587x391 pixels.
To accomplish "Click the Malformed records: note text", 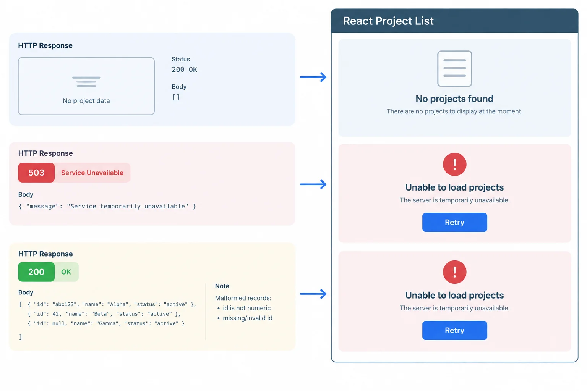I will pos(243,298).
